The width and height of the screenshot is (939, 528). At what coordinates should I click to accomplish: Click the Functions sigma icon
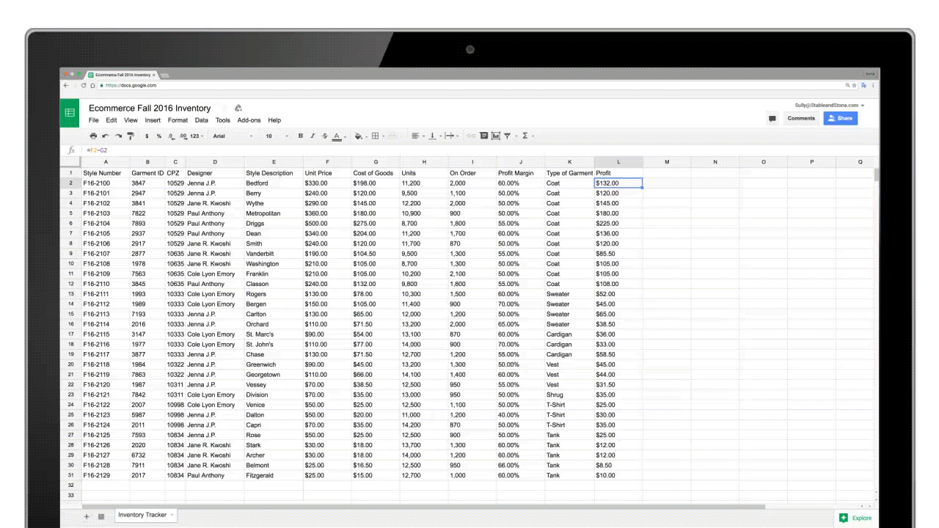pyautogui.click(x=525, y=136)
